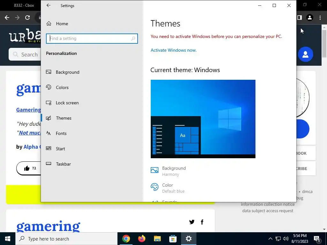The height and width of the screenshot is (245, 327).
Task: Open theme Color Default blue option
Action: click(x=168, y=188)
